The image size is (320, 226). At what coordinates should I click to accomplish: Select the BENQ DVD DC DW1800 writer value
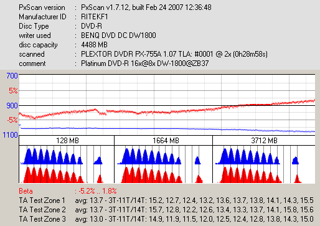(118, 35)
